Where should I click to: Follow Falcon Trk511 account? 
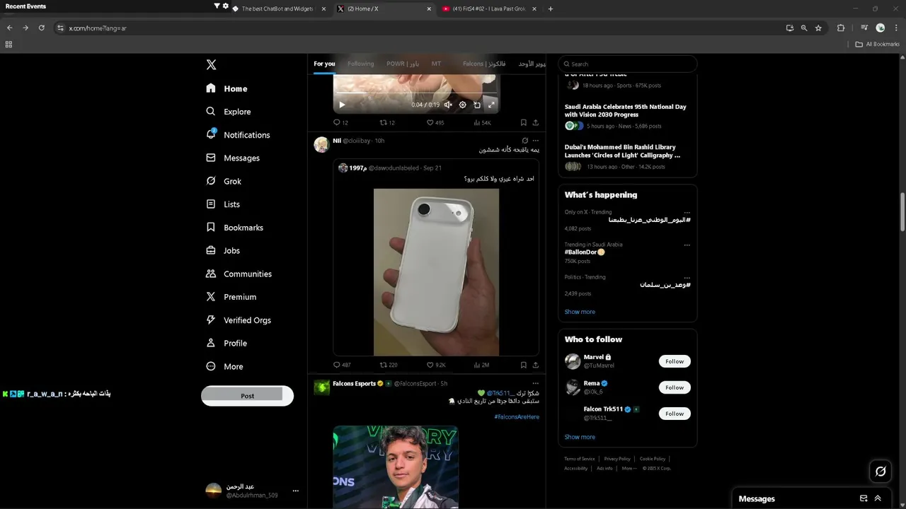pos(675,414)
